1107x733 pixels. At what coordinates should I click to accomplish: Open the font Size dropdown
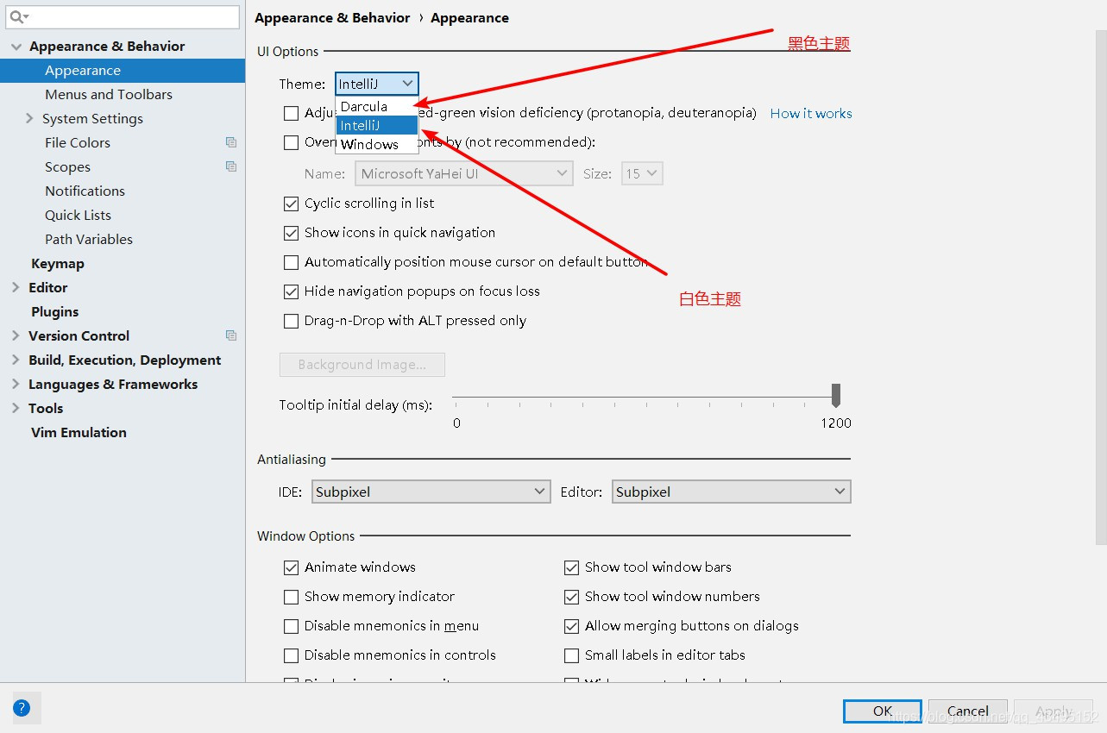pyautogui.click(x=642, y=173)
